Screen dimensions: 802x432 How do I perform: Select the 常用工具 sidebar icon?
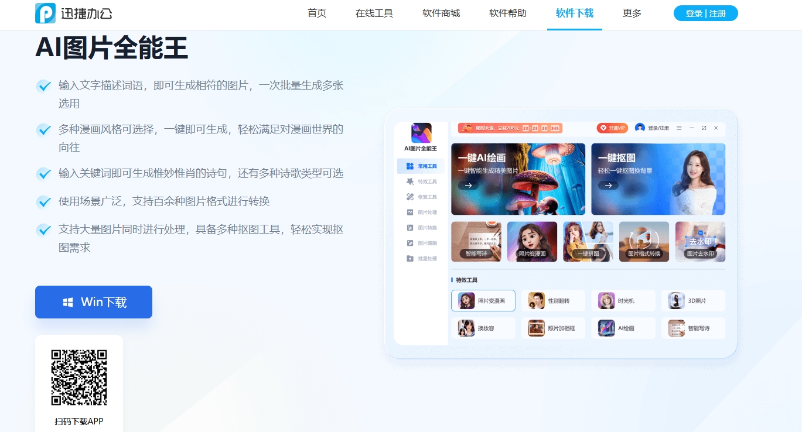coord(410,166)
